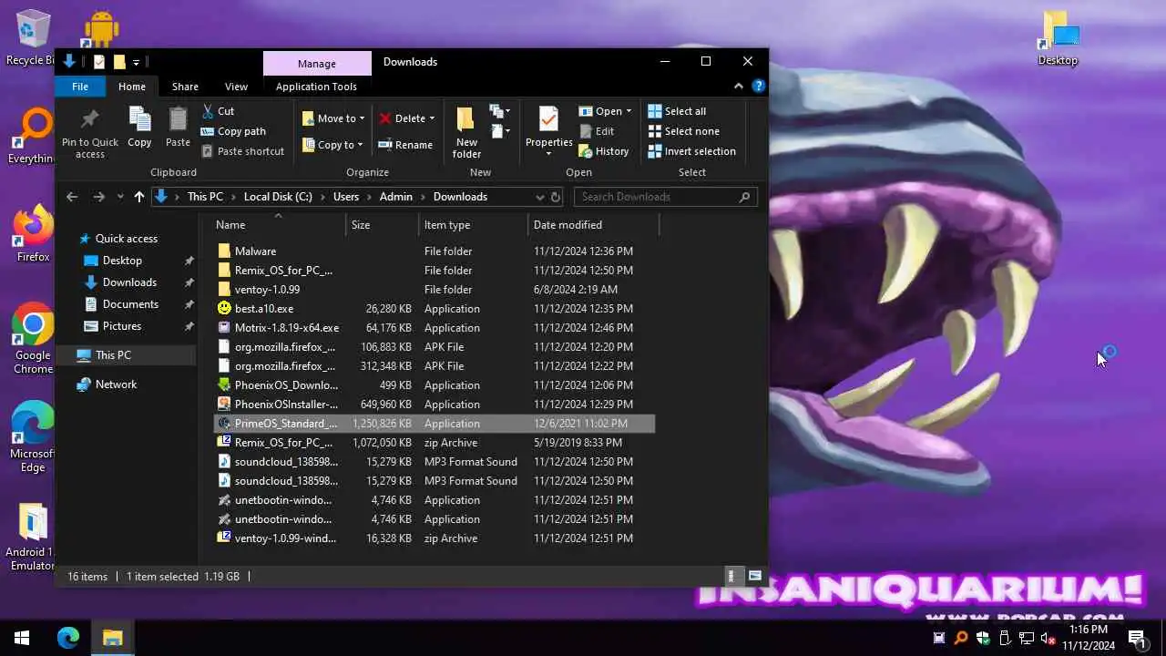Select Quick access in navigation pane
1166x656 pixels.
[127, 239]
